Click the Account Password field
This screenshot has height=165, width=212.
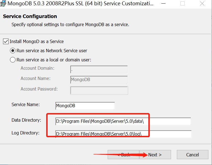coord(99,90)
